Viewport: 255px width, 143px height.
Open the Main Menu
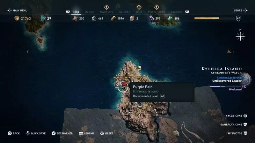tap(18, 10)
